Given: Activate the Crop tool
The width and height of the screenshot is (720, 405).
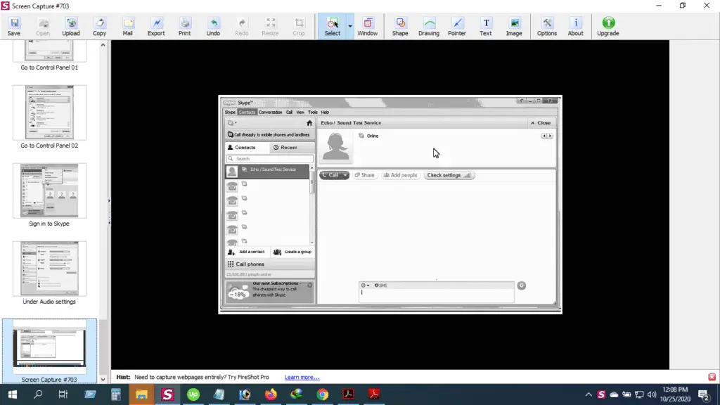Looking at the screenshot, I should pyautogui.click(x=299, y=26).
